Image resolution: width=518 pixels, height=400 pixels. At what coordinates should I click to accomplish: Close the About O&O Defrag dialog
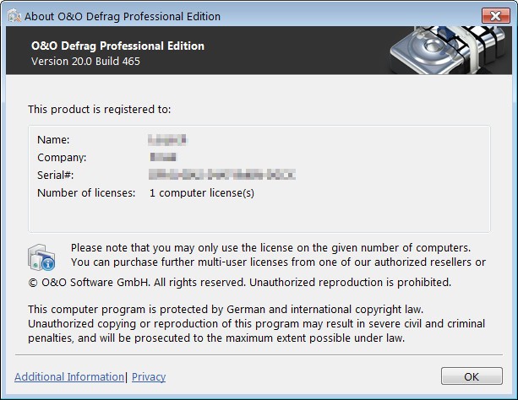[x=495, y=15]
